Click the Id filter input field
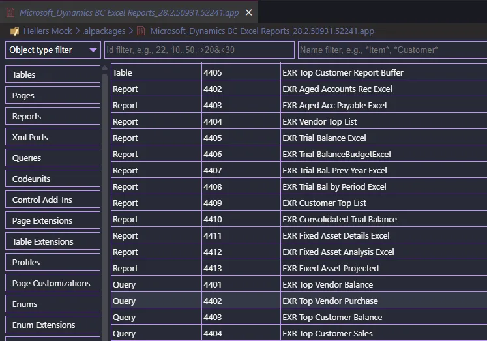Image resolution: width=487 pixels, height=341 pixels. point(199,50)
